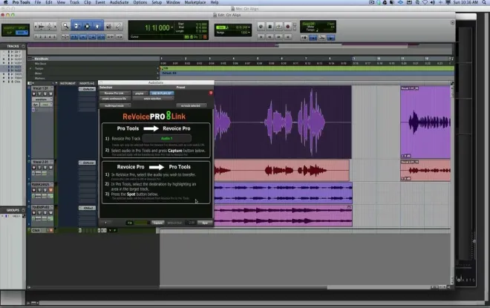
Task: Open the Groups list pop-up menu
Action: coord(23,210)
